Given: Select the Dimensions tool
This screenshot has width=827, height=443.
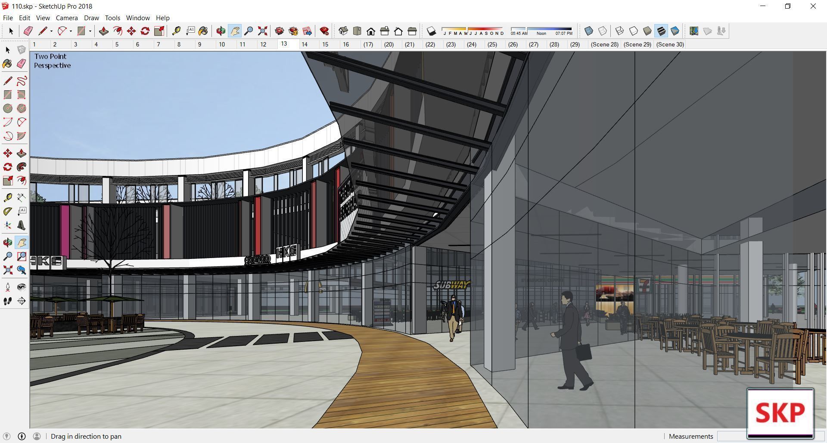Looking at the screenshot, I should [x=22, y=198].
